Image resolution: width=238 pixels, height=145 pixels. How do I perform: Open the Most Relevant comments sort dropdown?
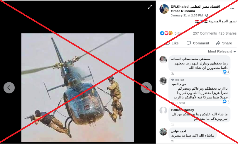(x=222, y=51)
